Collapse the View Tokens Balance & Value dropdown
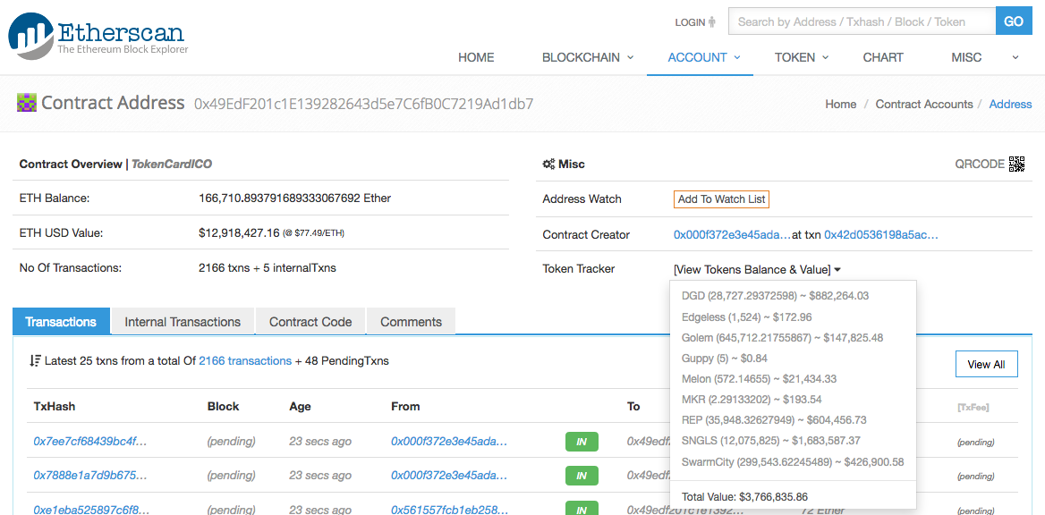Viewport: 1045px width, 515px height. point(757,269)
